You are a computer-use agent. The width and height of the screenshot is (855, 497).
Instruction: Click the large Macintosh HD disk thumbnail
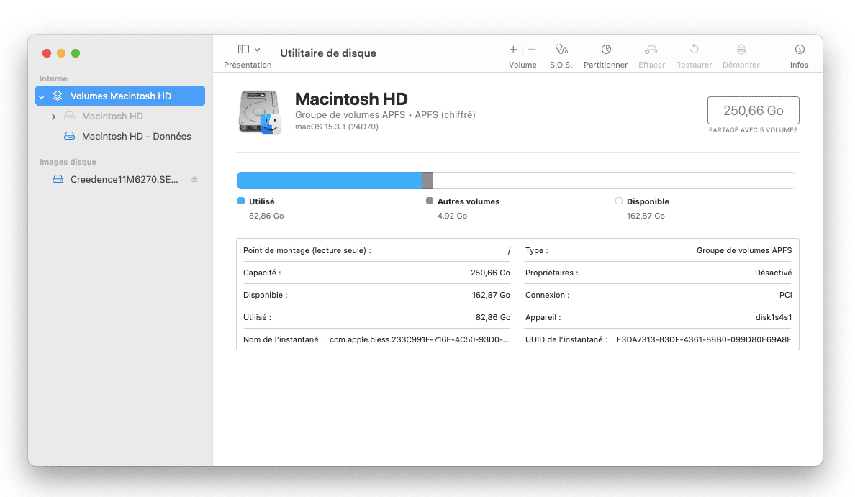(x=260, y=112)
